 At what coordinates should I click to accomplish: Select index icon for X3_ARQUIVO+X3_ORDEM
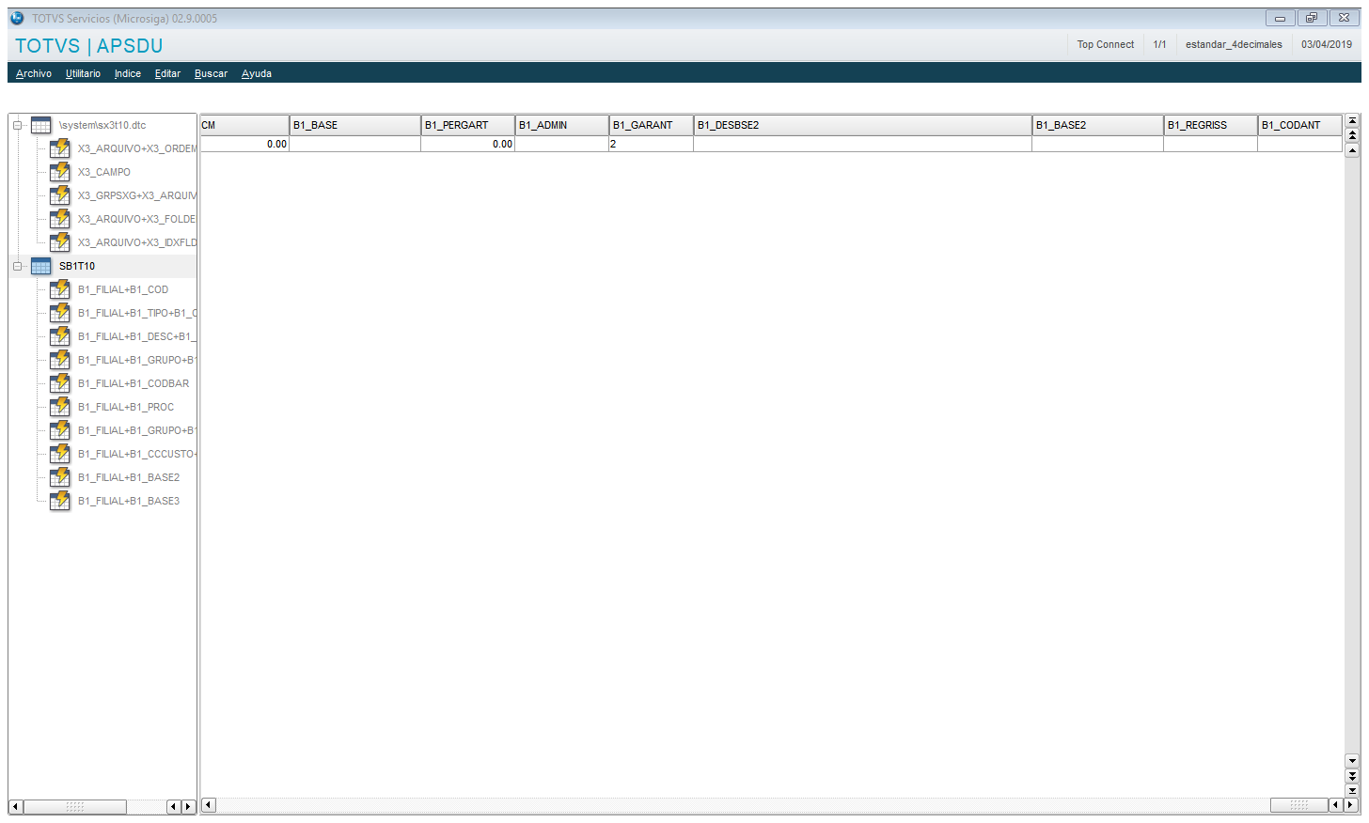pyautogui.click(x=60, y=148)
